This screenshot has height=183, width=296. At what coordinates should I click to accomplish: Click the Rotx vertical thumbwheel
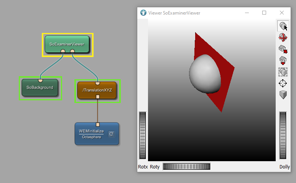(x=142, y=135)
